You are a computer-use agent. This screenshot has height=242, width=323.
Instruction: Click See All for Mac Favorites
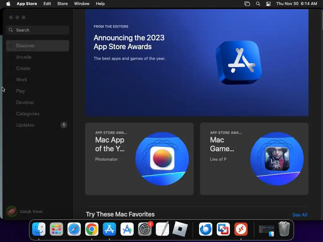[x=300, y=215]
